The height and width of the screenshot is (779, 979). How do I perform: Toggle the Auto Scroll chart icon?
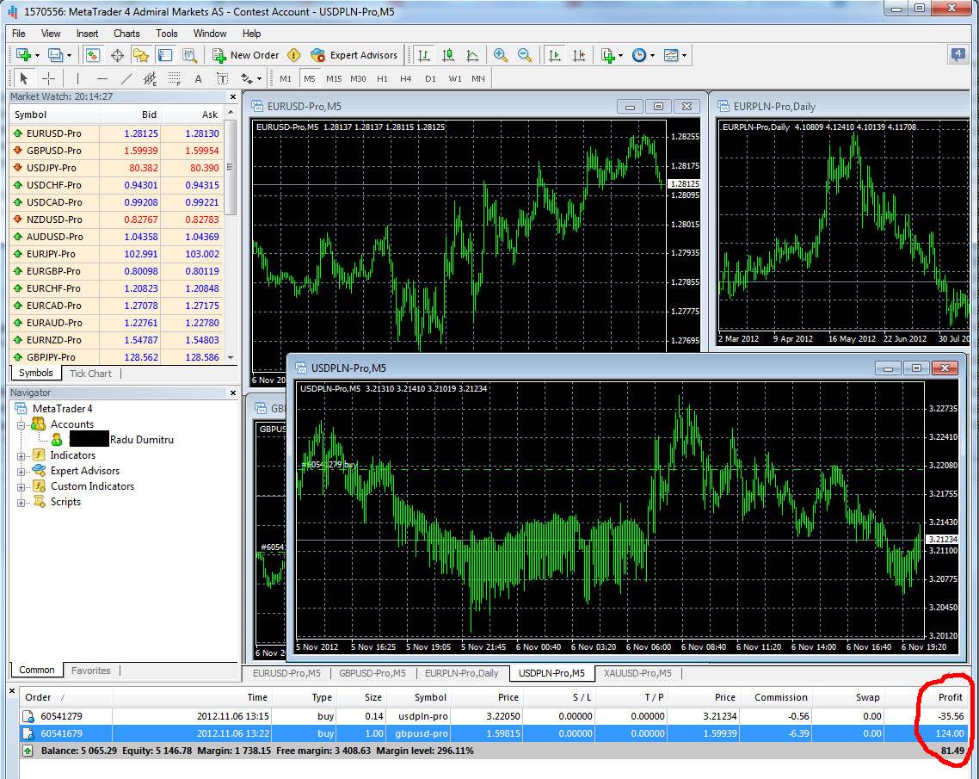[x=554, y=55]
